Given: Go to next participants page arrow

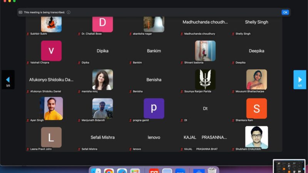Looking at the screenshot, I should point(300,80).
